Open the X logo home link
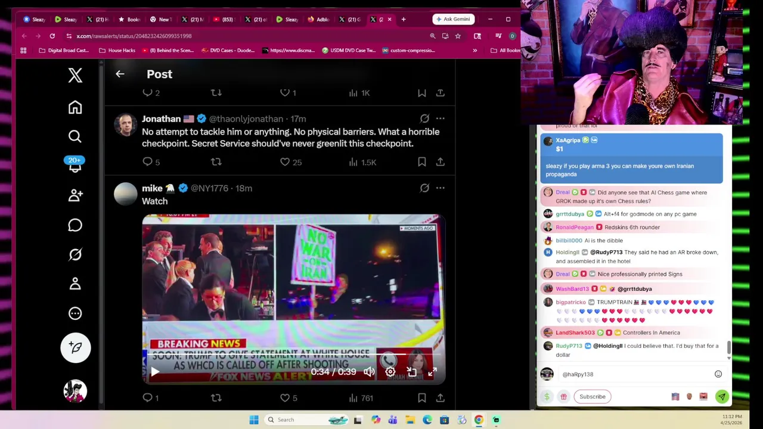This screenshot has width=763, height=429. click(75, 75)
